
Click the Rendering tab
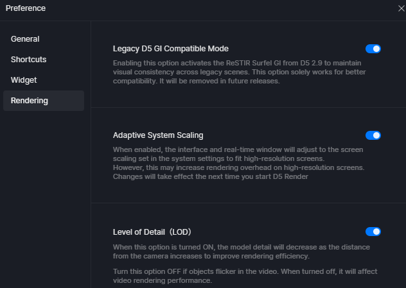point(29,101)
